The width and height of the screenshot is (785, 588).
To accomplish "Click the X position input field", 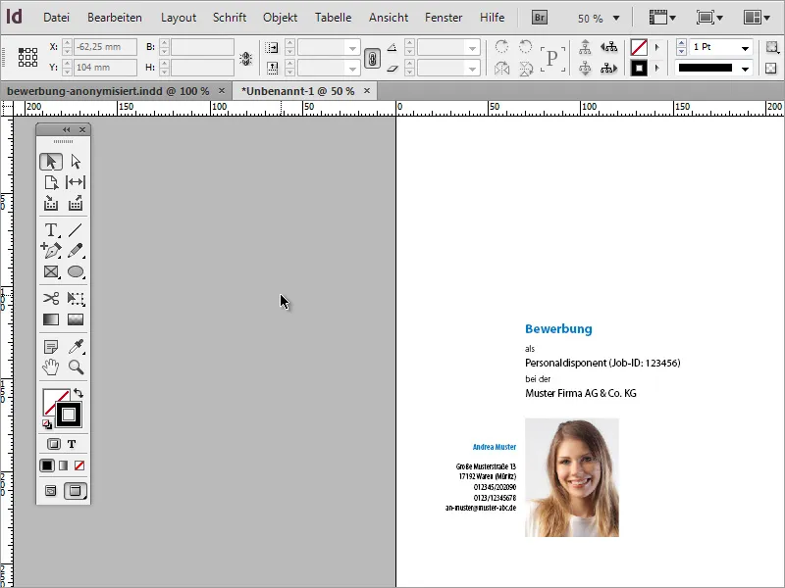I will (105, 47).
